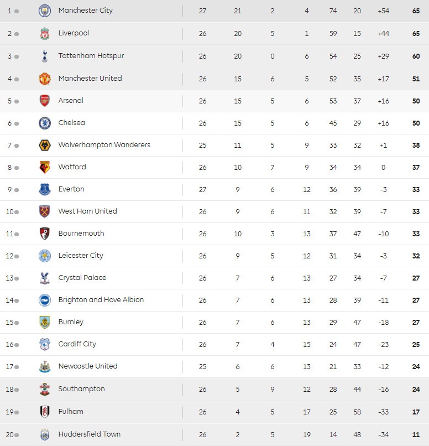This screenshot has height=446, width=429.
Task: Open the Leicester City team page
Action: [81, 256]
